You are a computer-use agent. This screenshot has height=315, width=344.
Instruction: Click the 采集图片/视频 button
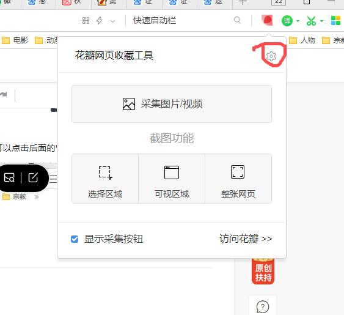pyautogui.click(x=172, y=104)
